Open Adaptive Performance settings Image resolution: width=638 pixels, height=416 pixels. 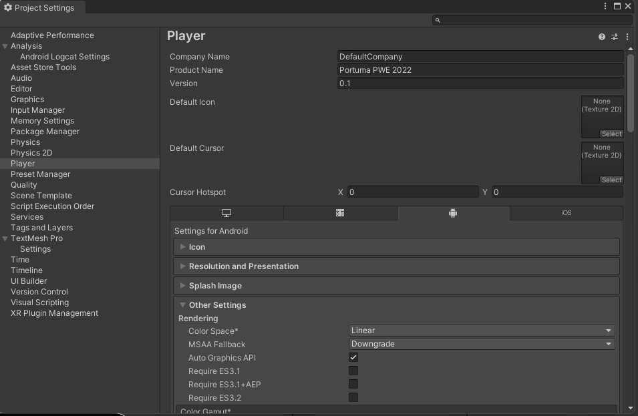coord(52,35)
